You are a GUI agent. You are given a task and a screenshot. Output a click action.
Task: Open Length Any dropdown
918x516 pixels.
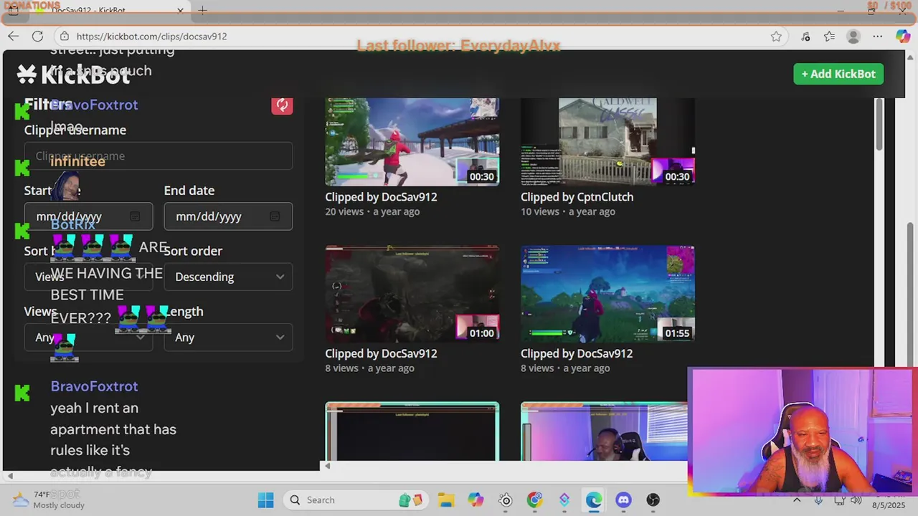(x=228, y=338)
